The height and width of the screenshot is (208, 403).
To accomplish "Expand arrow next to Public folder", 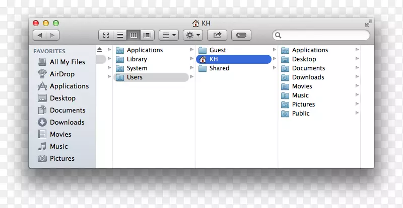I will [x=357, y=113].
